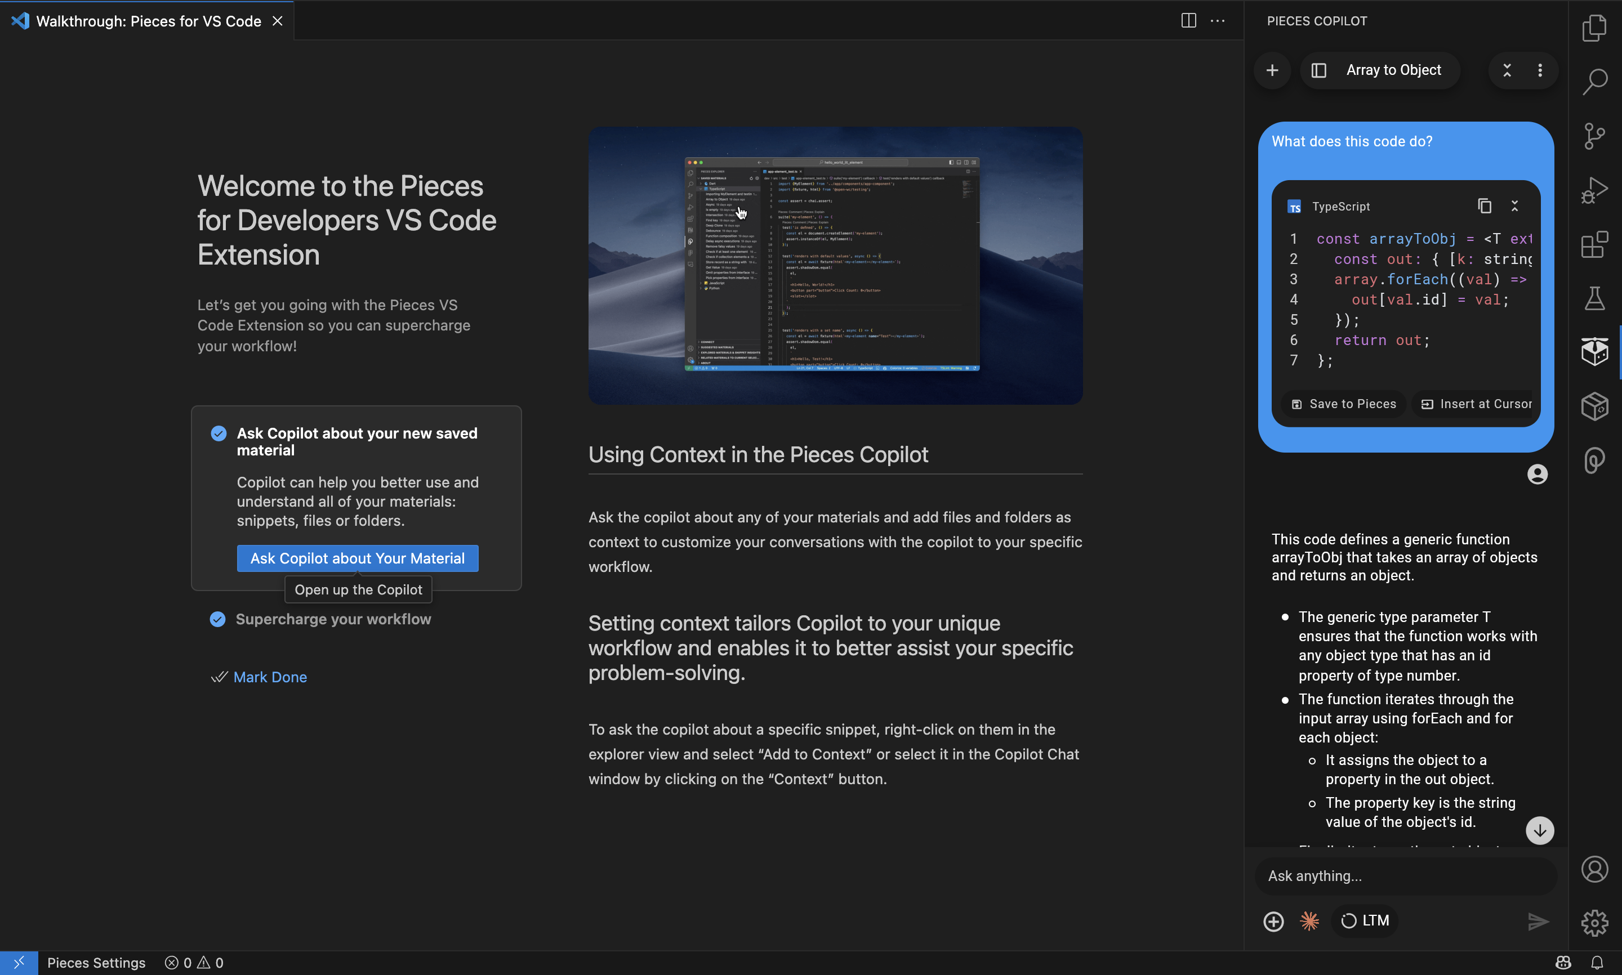The image size is (1622, 975).
Task: Open the Explorer view in activity bar
Action: [x=1594, y=28]
